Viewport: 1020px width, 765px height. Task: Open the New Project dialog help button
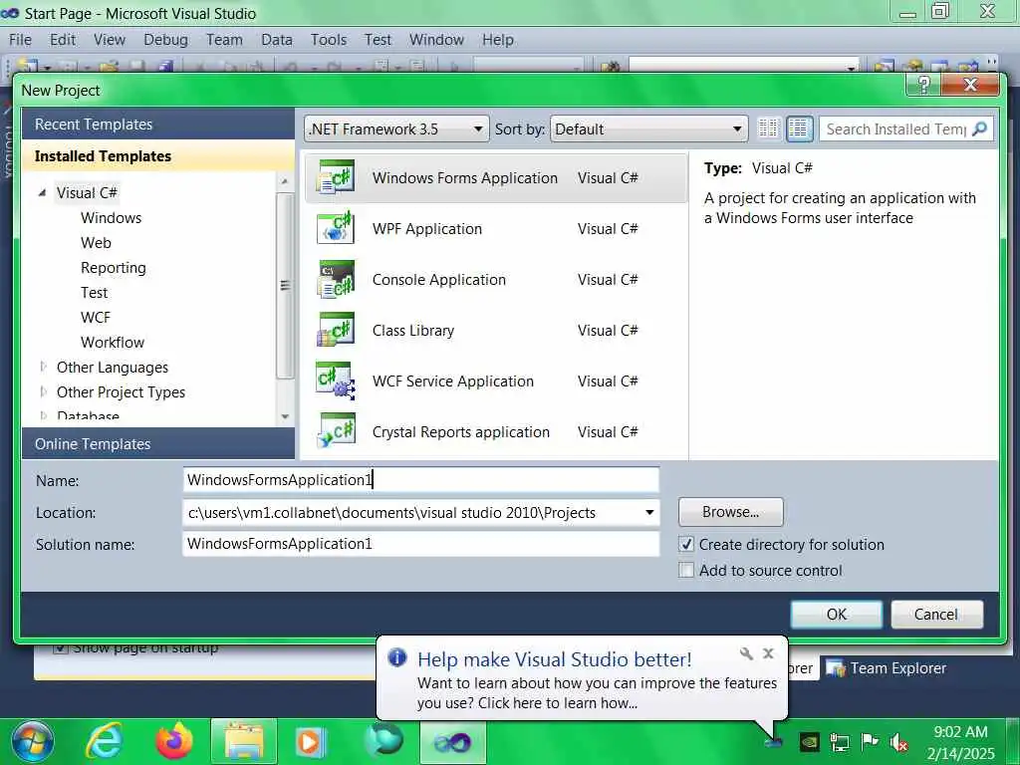click(923, 85)
